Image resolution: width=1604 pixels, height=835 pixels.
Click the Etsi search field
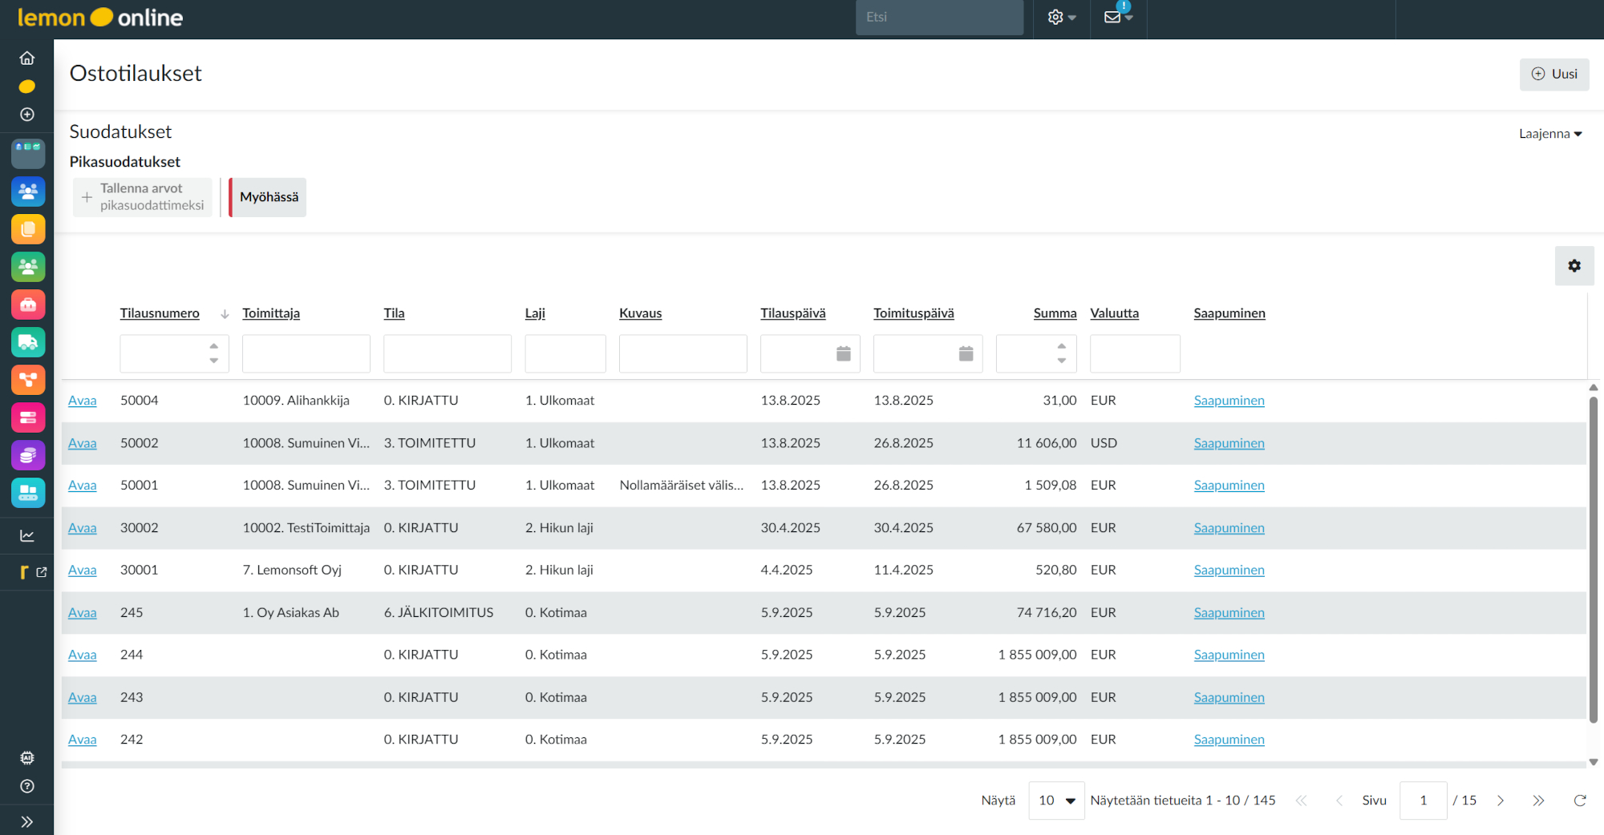coord(938,17)
